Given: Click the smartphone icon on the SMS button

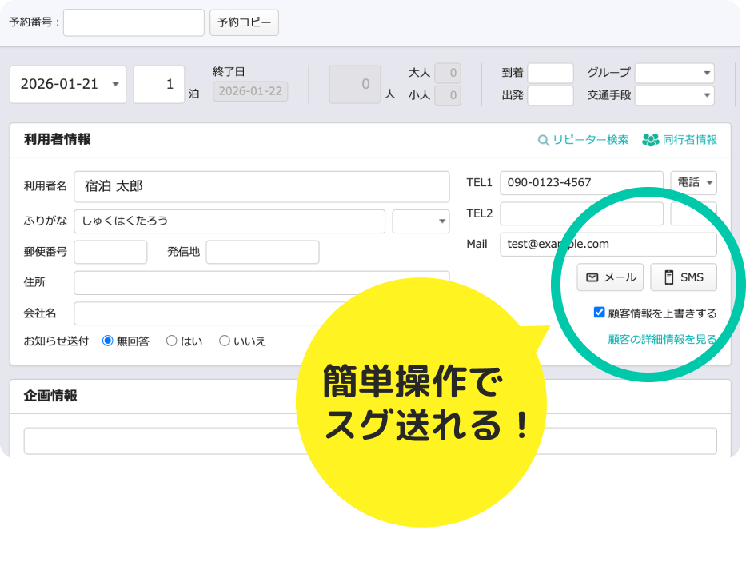Looking at the screenshot, I should [x=668, y=277].
